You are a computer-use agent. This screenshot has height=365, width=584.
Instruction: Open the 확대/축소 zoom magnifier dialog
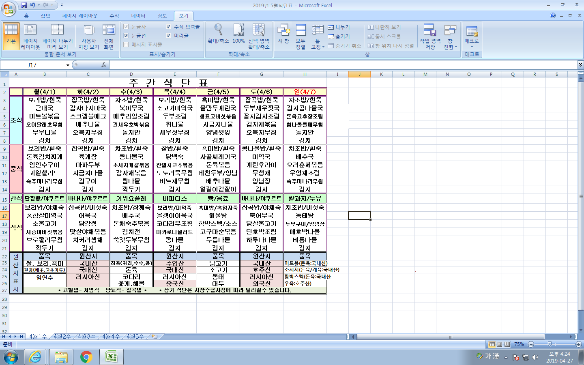(x=218, y=33)
